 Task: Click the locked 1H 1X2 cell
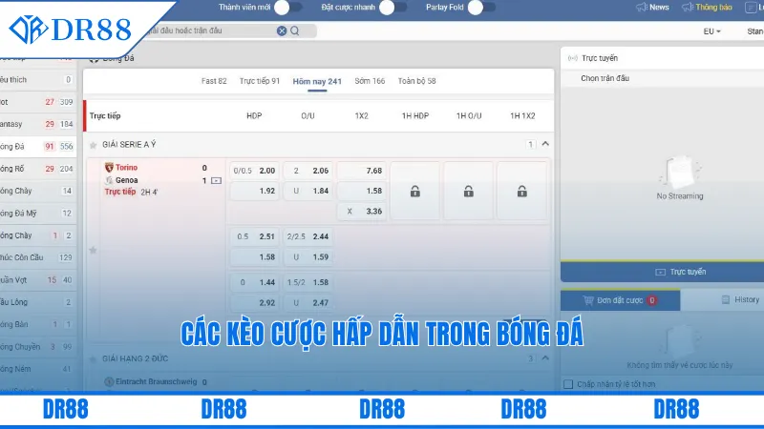click(x=521, y=192)
